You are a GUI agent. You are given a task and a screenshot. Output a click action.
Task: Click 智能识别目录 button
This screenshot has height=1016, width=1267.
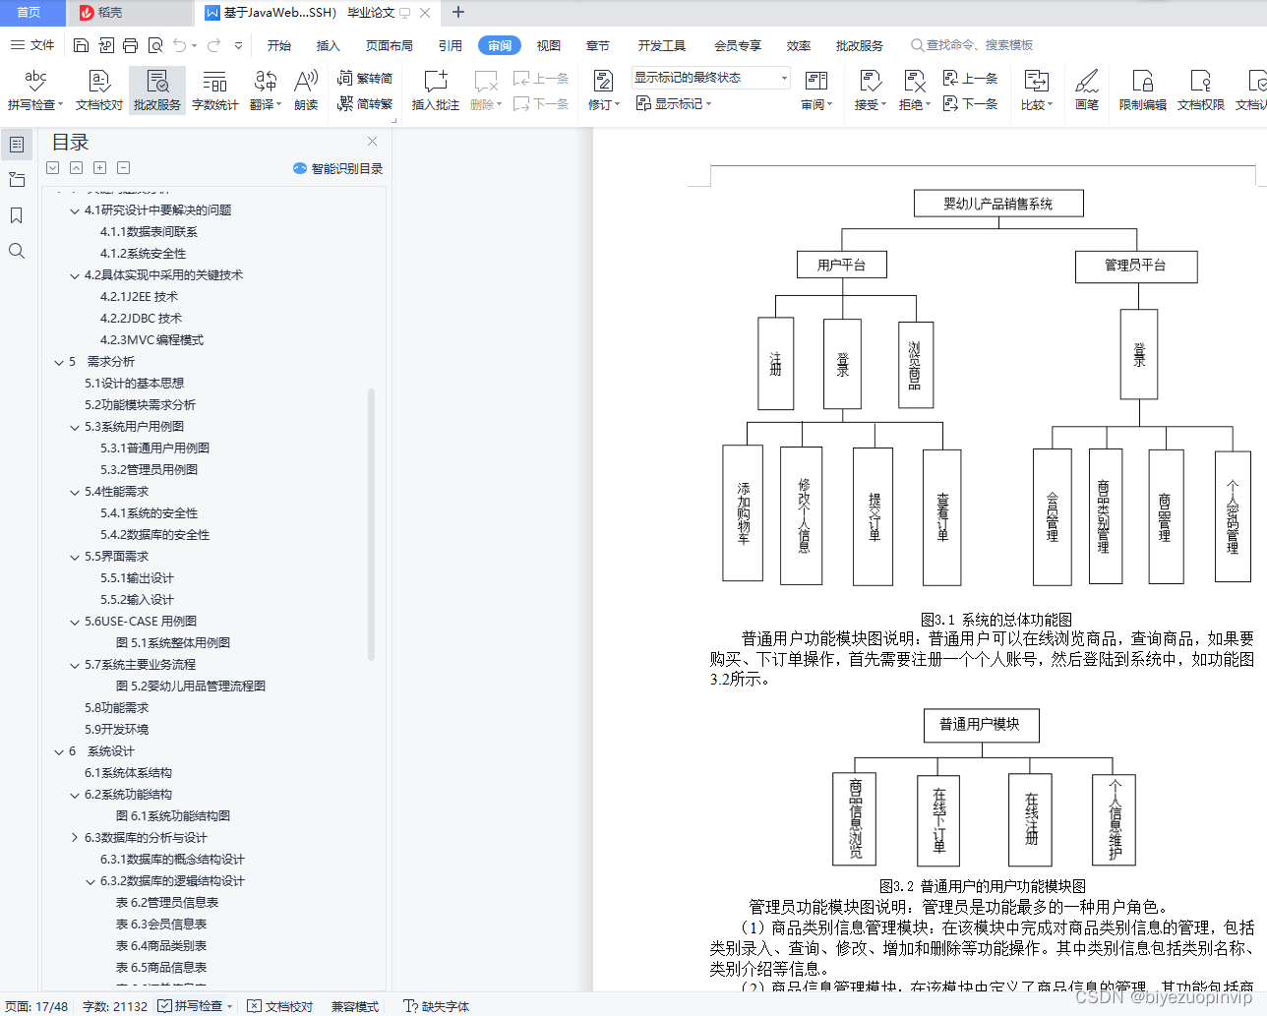(x=338, y=168)
